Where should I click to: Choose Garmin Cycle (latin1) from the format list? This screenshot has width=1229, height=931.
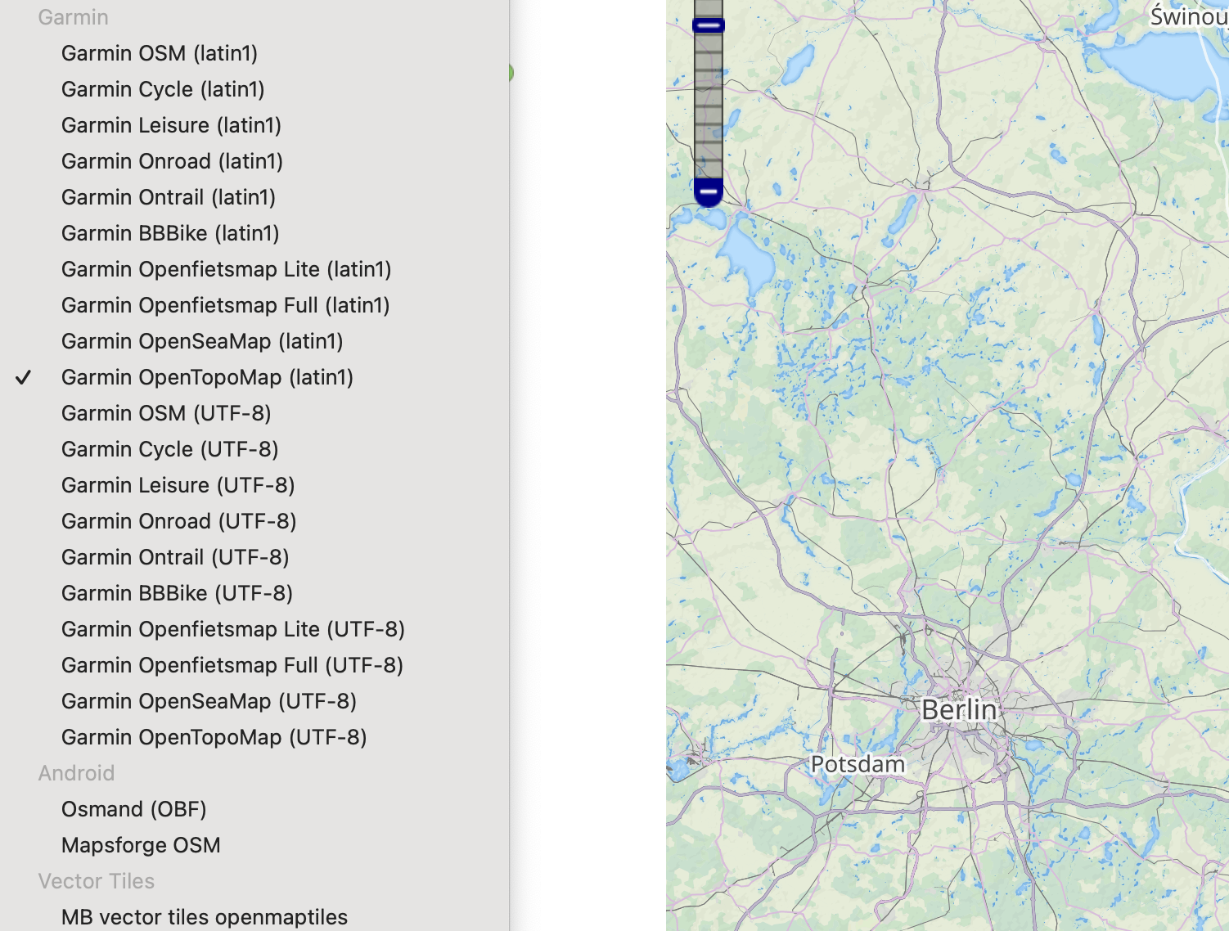[163, 89]
